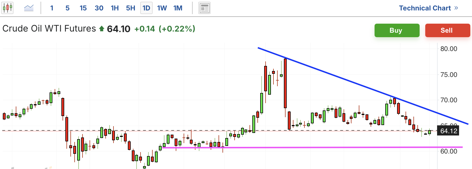The image size is (472, 169).
Task: Click the green Buy button
Action: [397, 30]
